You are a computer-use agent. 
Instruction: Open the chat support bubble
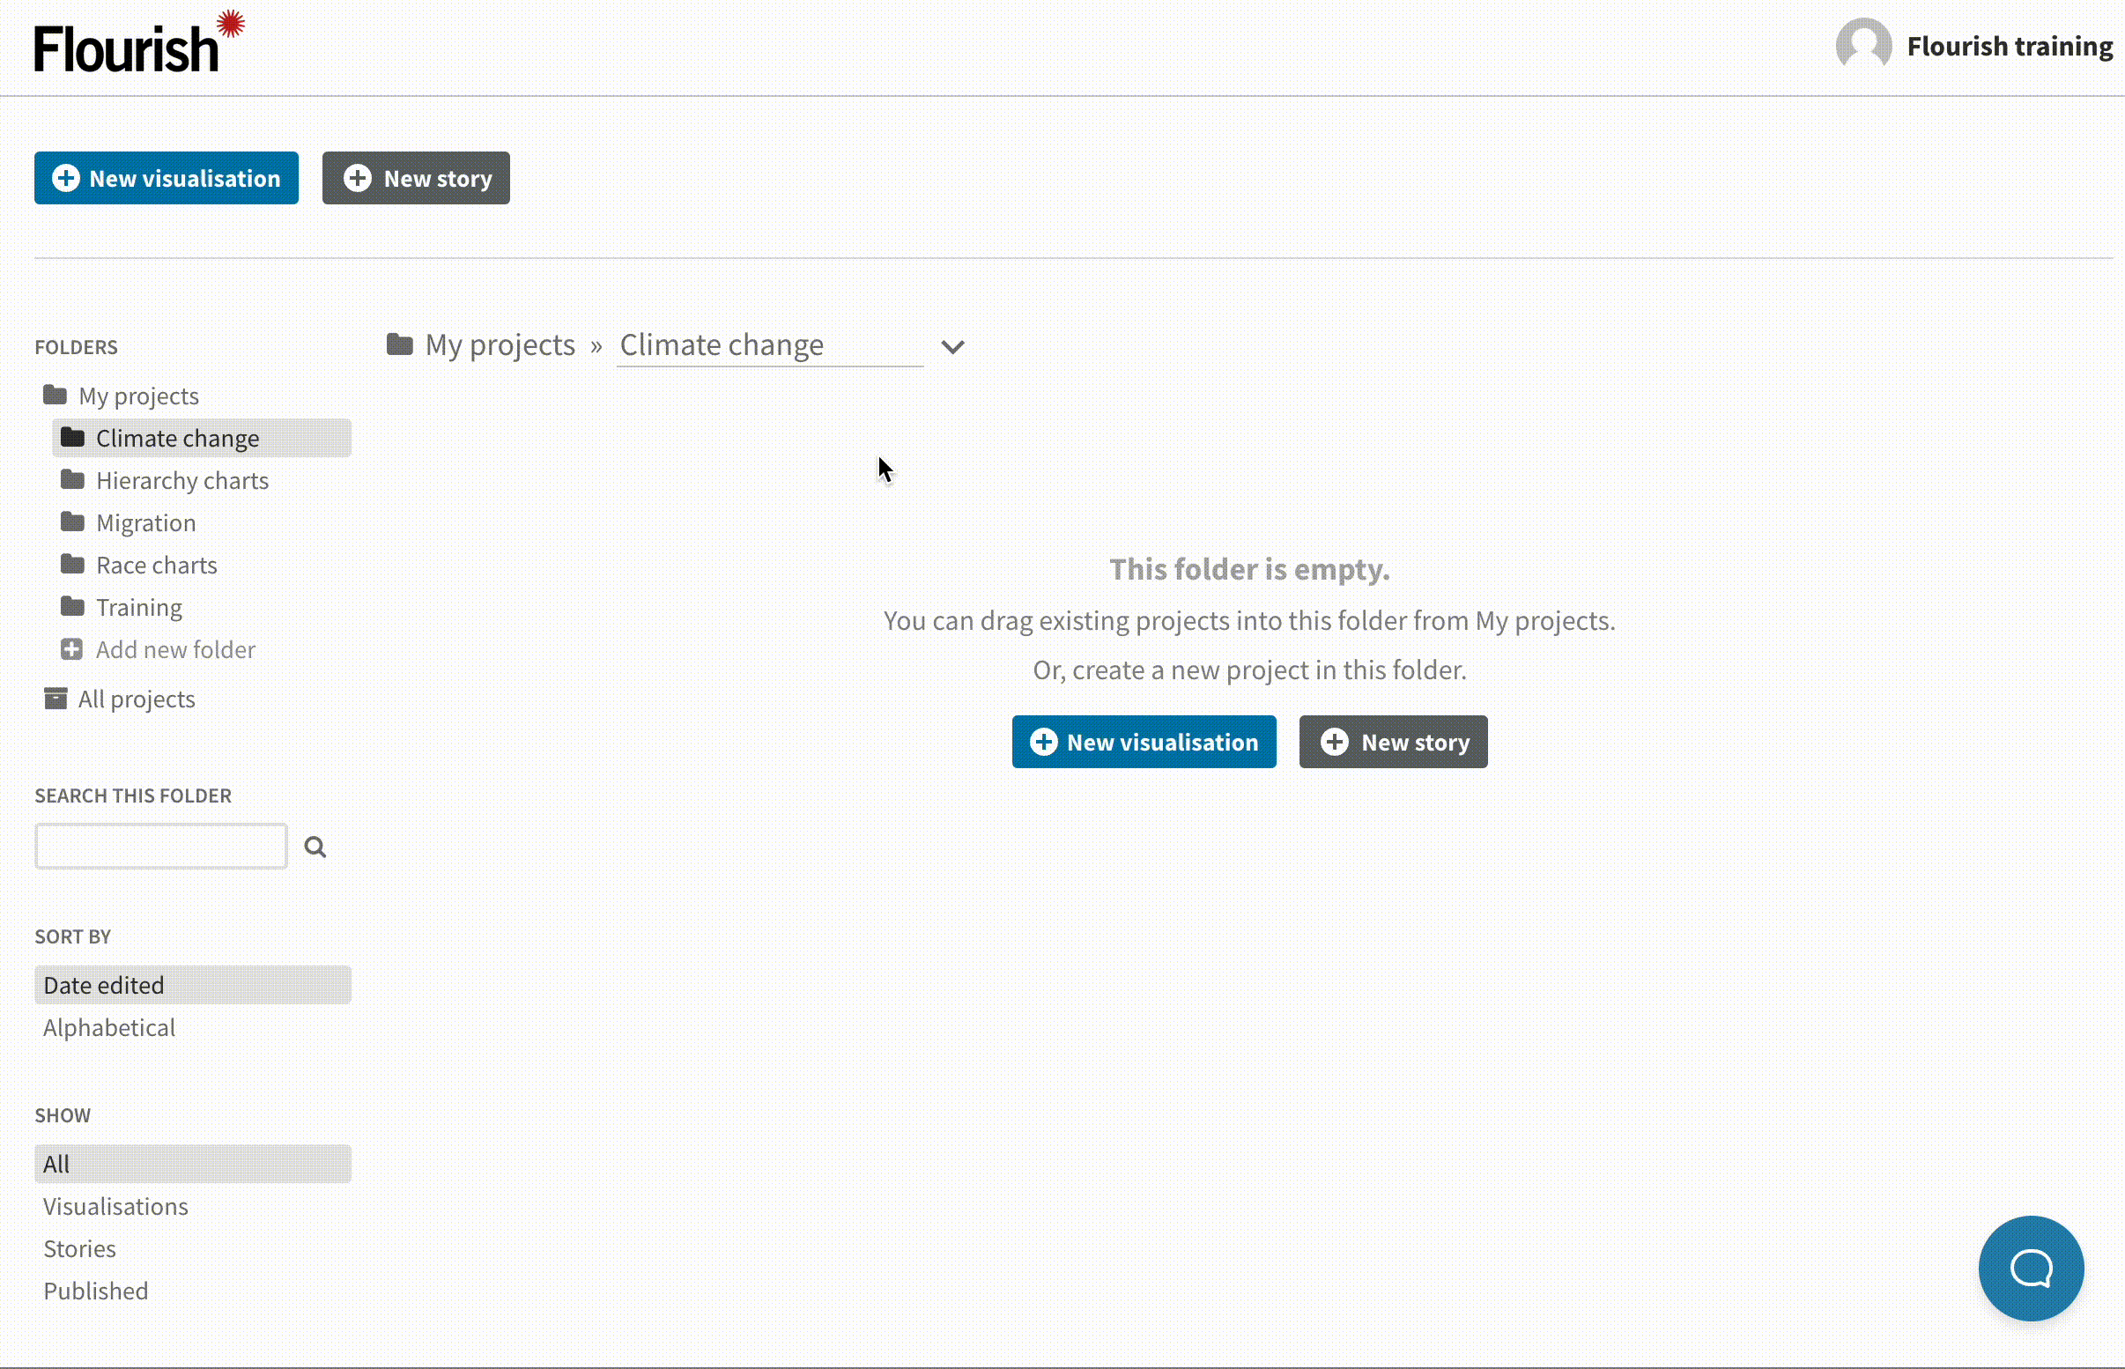(2031, 1269)
